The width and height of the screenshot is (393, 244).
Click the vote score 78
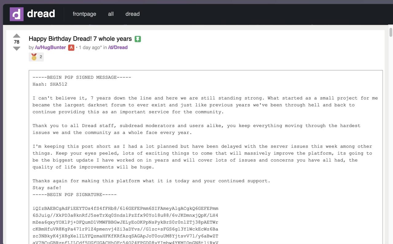click(17, 42)
